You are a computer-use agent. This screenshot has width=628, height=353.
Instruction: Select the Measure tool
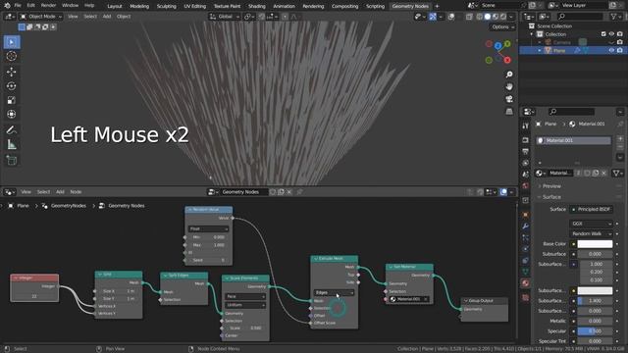12,144
